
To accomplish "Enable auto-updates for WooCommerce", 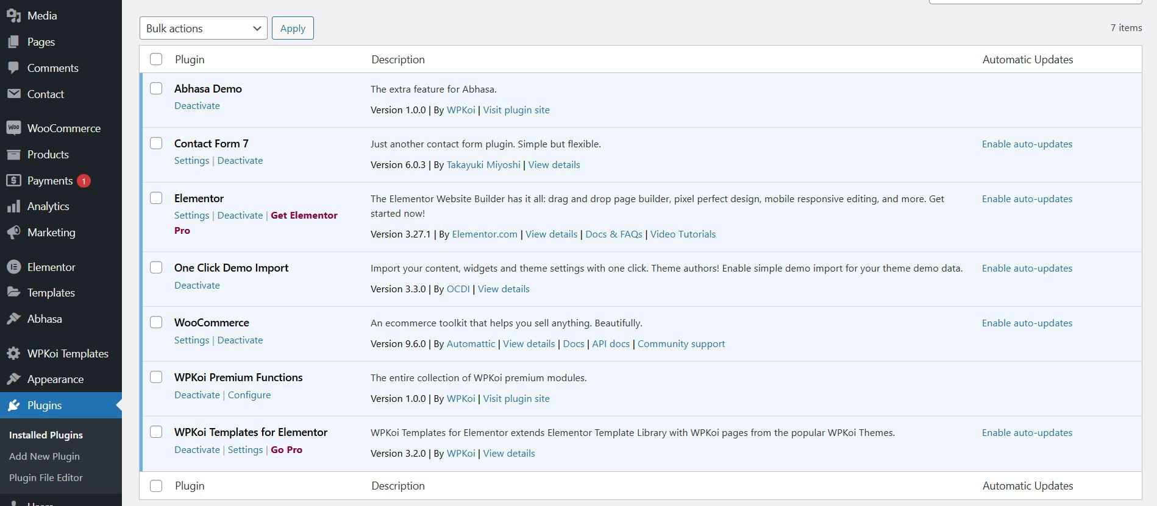I will point(1027,323).
